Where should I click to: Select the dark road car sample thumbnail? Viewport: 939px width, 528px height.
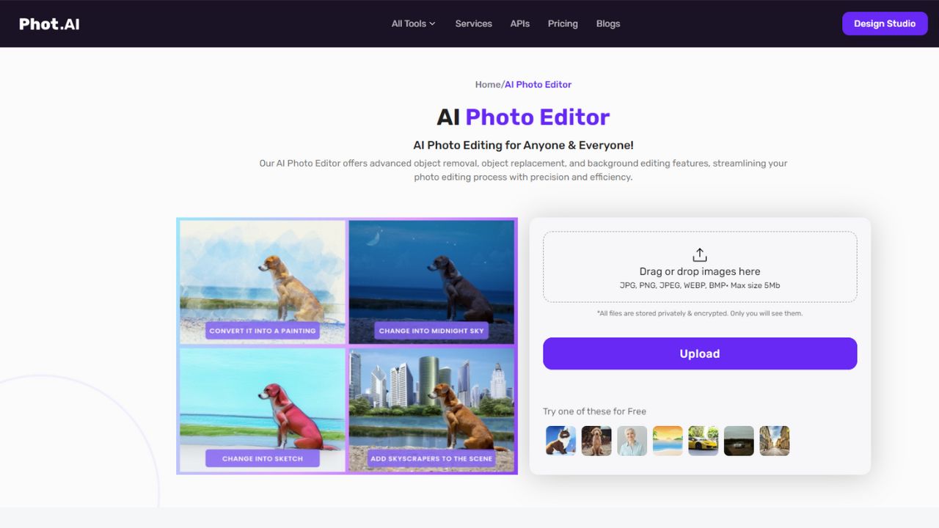coord(739,441)
